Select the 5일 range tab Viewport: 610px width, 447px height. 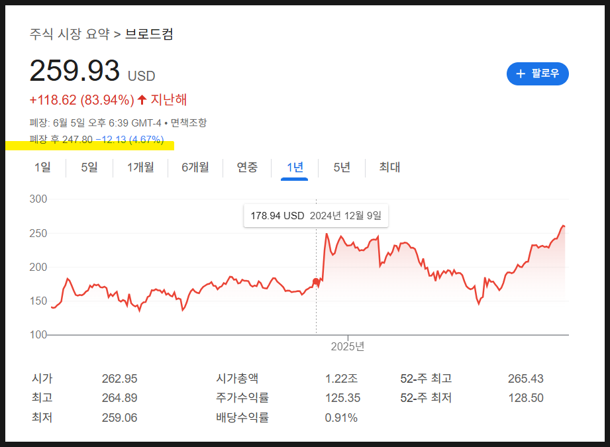(89, 168)
